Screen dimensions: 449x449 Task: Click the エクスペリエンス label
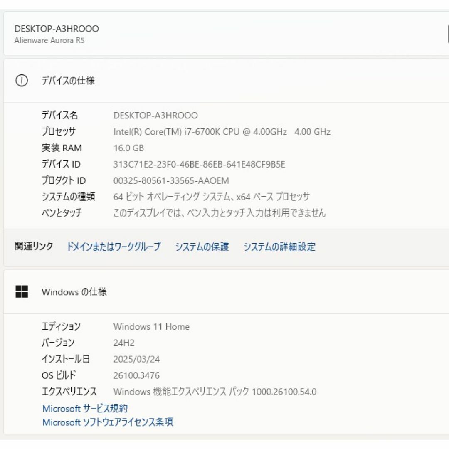click(x=69, y=392)
